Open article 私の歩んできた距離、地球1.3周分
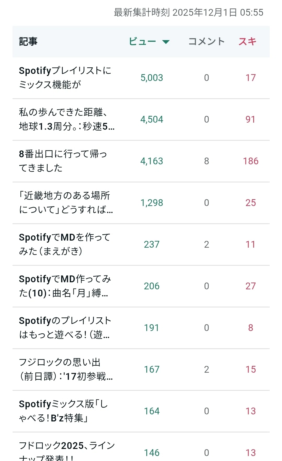282x461 pixels. 67,119
